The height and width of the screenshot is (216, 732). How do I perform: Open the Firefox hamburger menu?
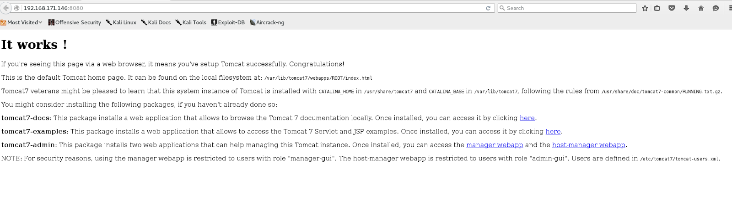click(730, 8)
